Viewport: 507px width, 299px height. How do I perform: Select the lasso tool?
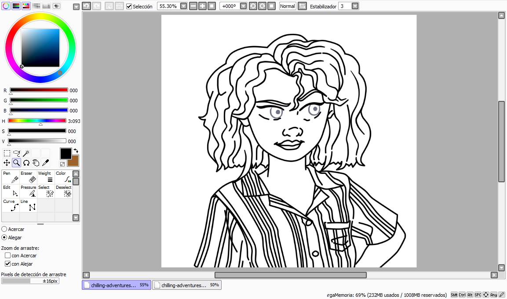(17, 153)
